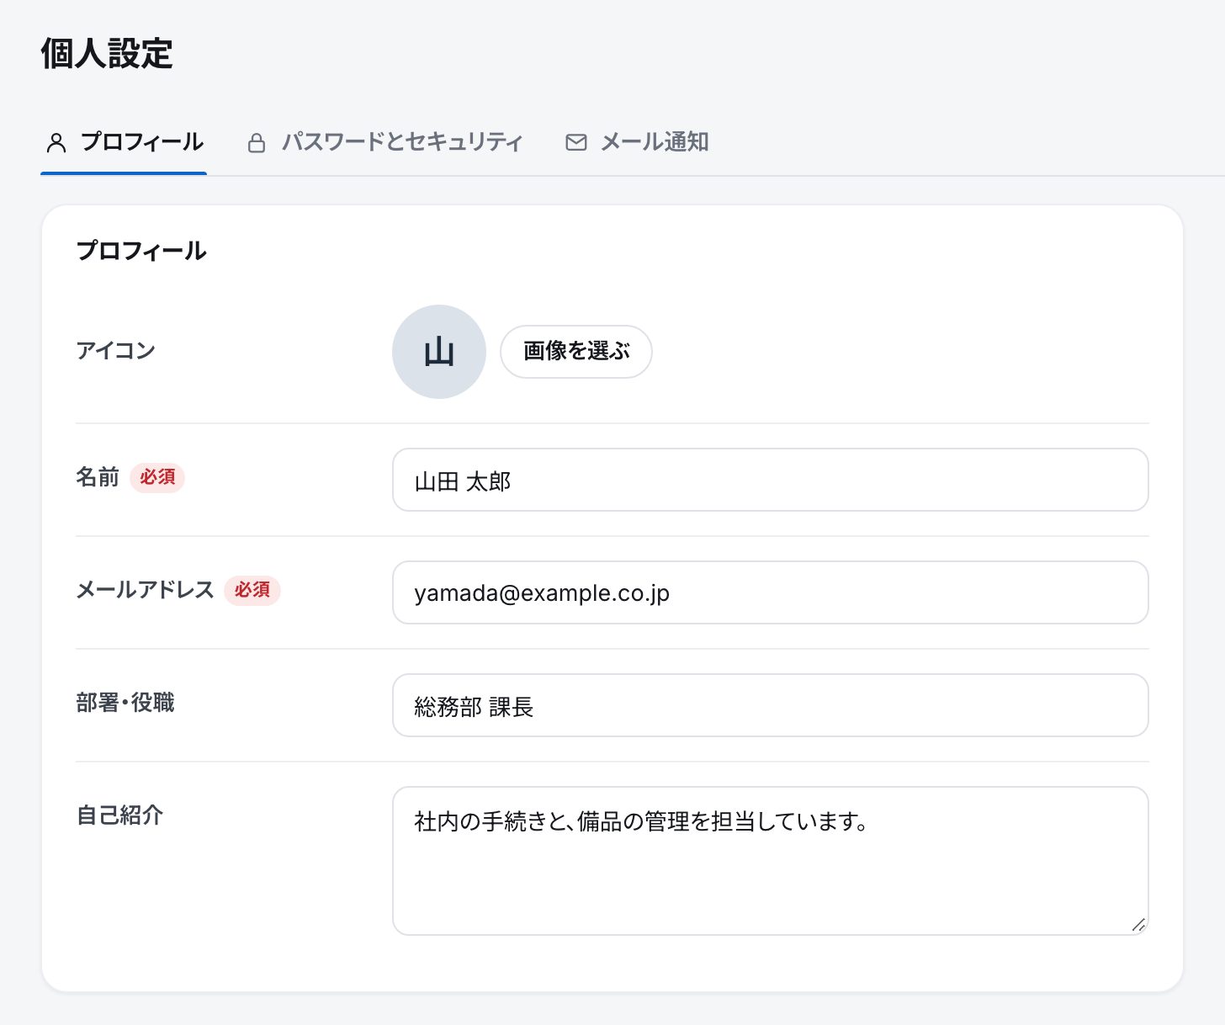Screen dimensions: 1225x1025
Task: Click the 名前 field label
Action: coord(98,477)
